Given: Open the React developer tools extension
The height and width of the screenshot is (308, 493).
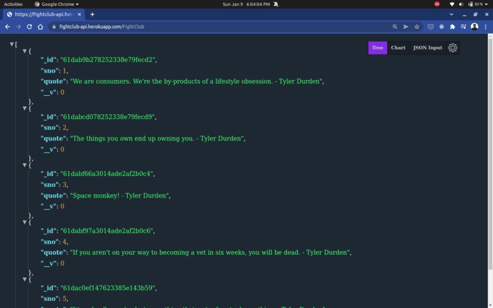Looking at the screenshot, I should (442, 27).
